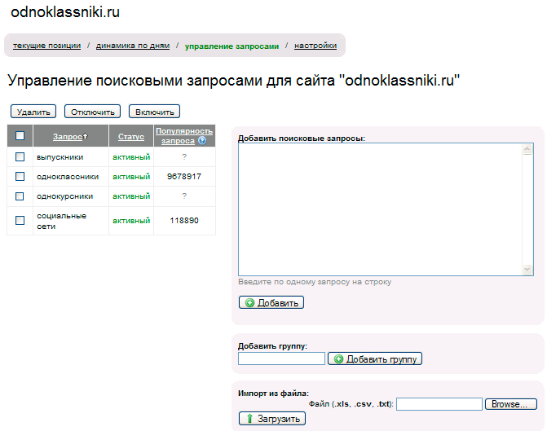This screenshot has width=547, height=431.
Task: Click the popularity help question-mark icon
Action: click(202, 141)
